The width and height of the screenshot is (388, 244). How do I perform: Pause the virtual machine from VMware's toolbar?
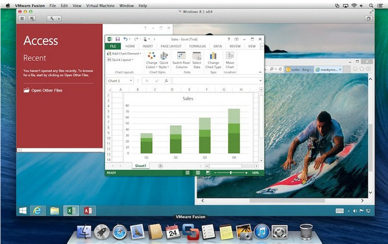pyautogui.click(x=22, y=19)
